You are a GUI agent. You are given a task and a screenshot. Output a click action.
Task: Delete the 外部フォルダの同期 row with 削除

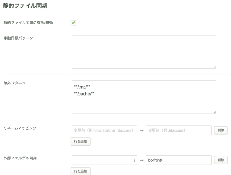point(221,160)
